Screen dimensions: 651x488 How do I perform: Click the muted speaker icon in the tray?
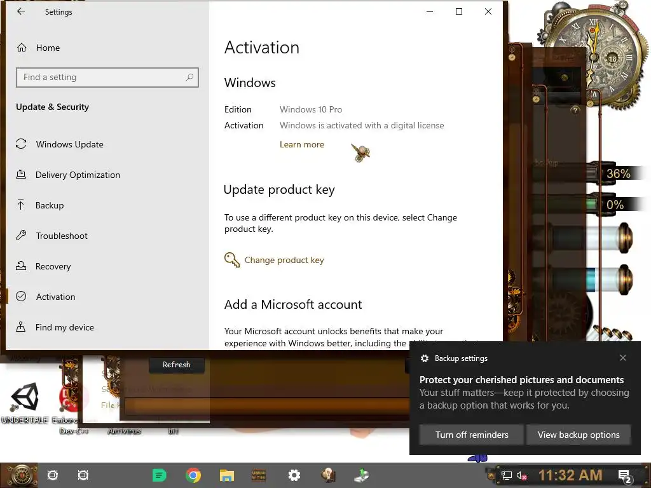pyautogui.click(x=521, y=475)
